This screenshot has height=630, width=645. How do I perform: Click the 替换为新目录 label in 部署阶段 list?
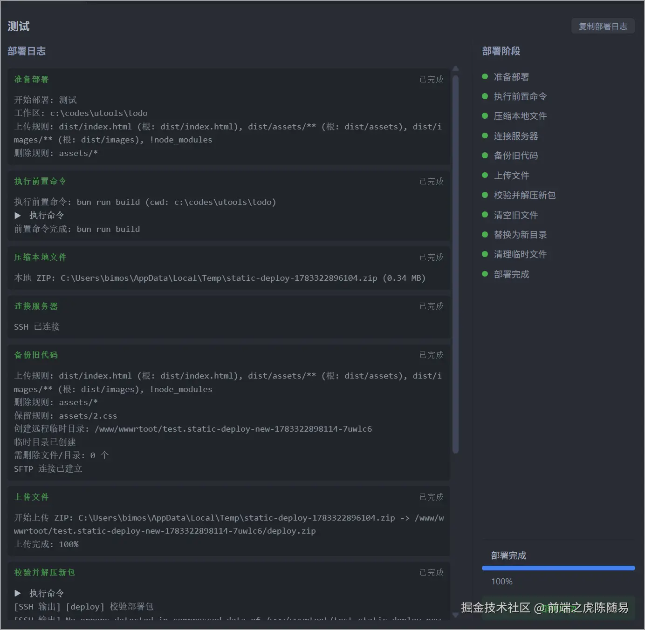[520, 235]
